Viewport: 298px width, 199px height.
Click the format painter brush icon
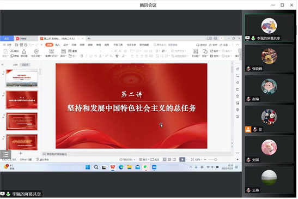[x=24, y=52]
